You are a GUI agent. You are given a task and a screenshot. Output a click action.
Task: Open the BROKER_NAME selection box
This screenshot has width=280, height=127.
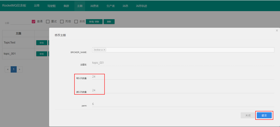(183, 50)
